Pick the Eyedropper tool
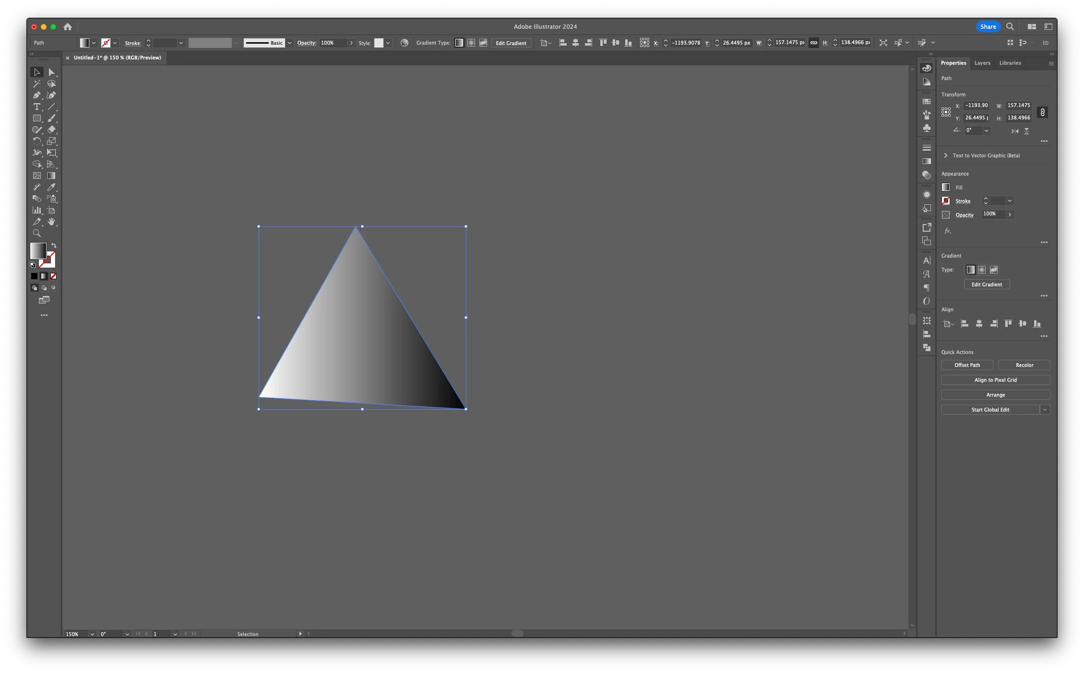The height and width of the screenshot is (673, 1084). pyautogui.click(x=51, y=187)
